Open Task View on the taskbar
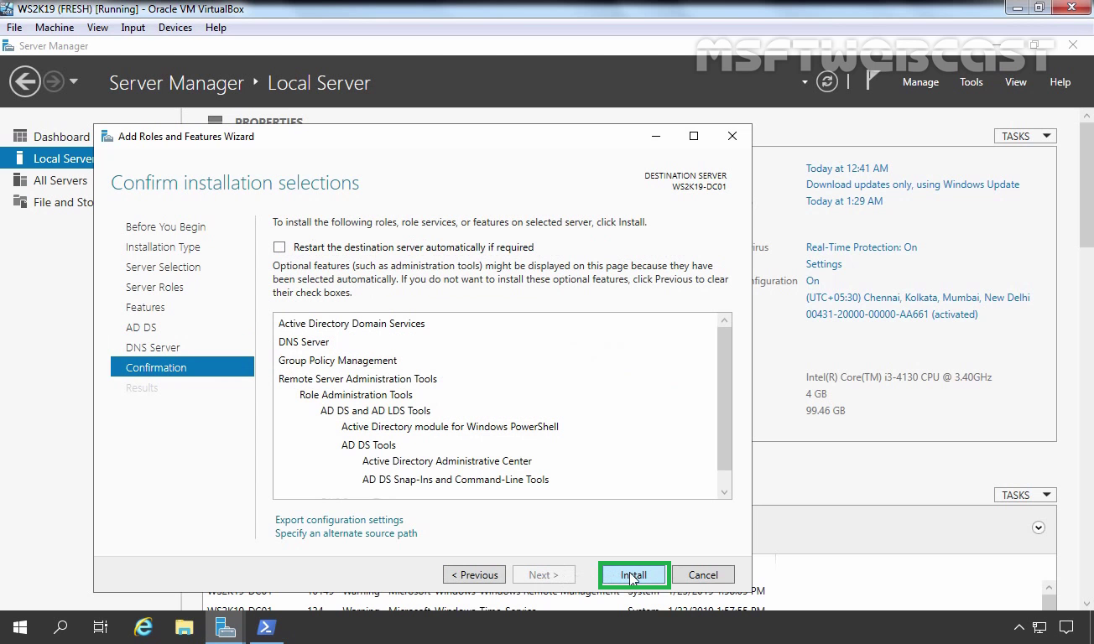Viewport: 1094px width, 644px height. point(101,627)
